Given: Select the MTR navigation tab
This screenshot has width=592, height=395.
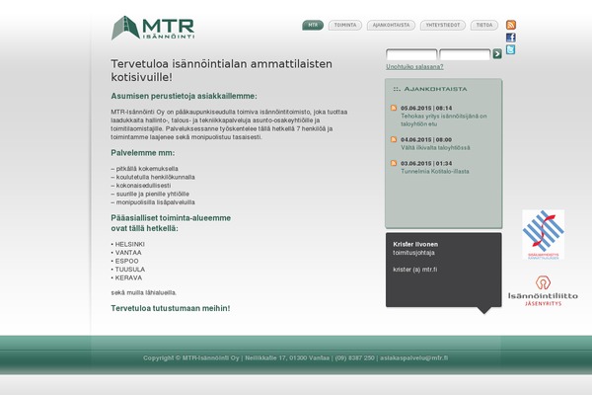Looking at the screenshot, I should (x=313, y=26).
